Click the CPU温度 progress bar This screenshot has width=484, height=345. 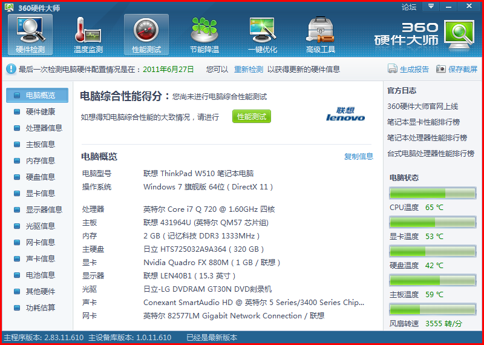point(433,193)
